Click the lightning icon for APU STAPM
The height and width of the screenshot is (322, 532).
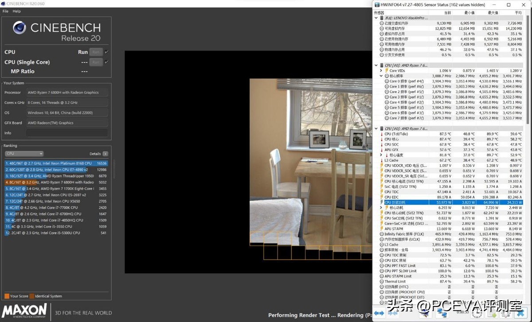click(x=382, y=229)
